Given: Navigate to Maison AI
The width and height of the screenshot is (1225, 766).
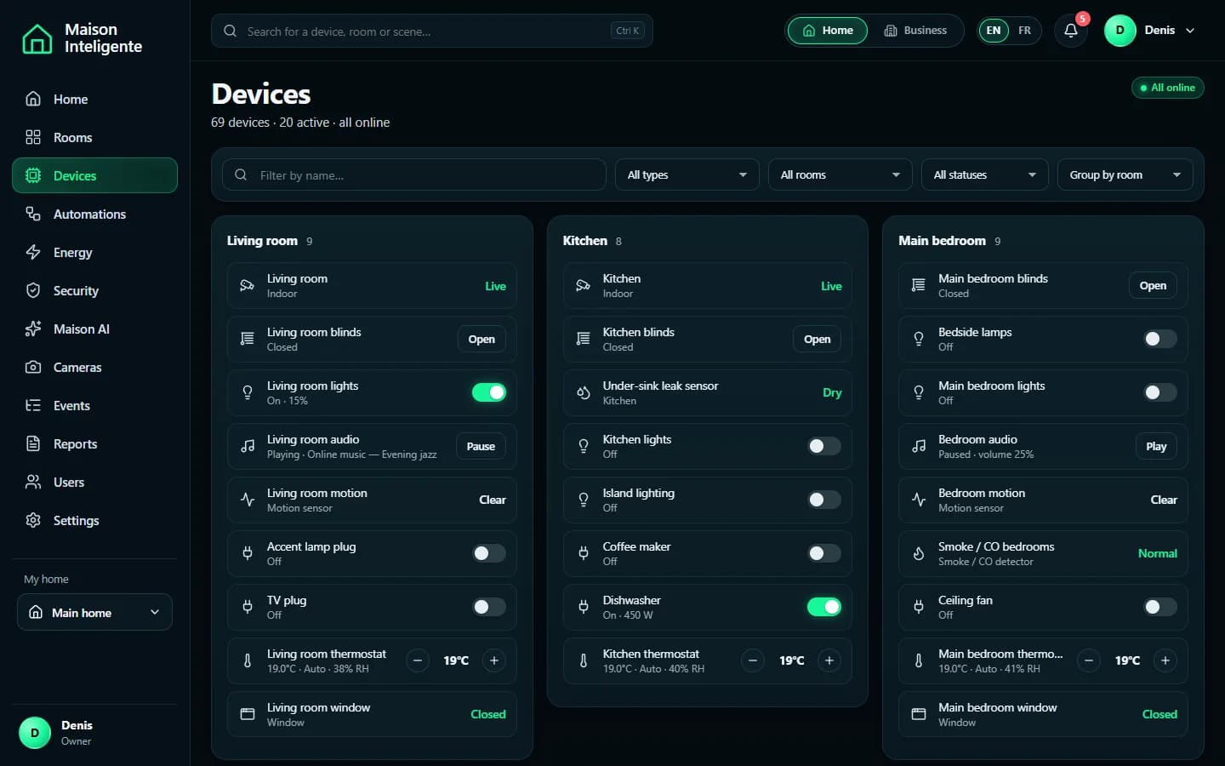Looking at the screenshot, I should (x=94, y=329).
